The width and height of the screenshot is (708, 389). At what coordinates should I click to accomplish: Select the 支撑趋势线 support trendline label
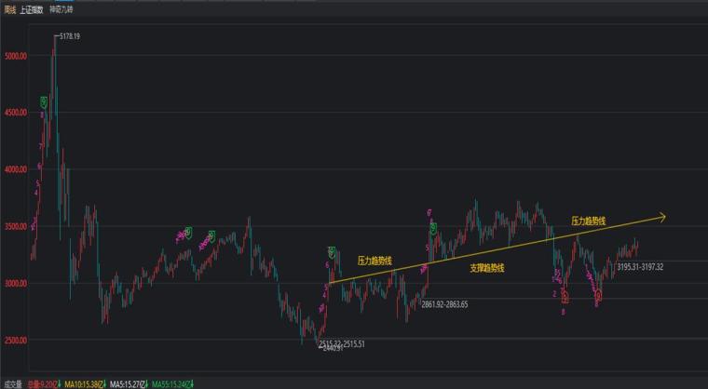point(486,267)
